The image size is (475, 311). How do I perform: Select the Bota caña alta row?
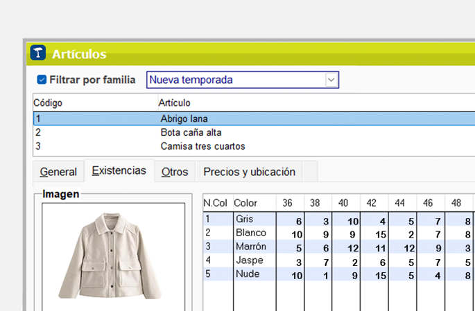tap(191, 132)
